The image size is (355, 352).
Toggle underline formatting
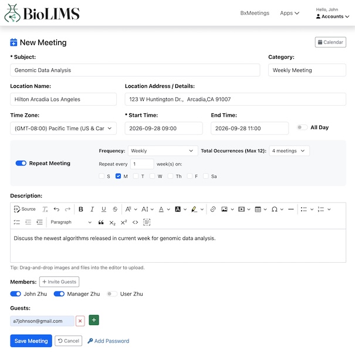(103, 209)
